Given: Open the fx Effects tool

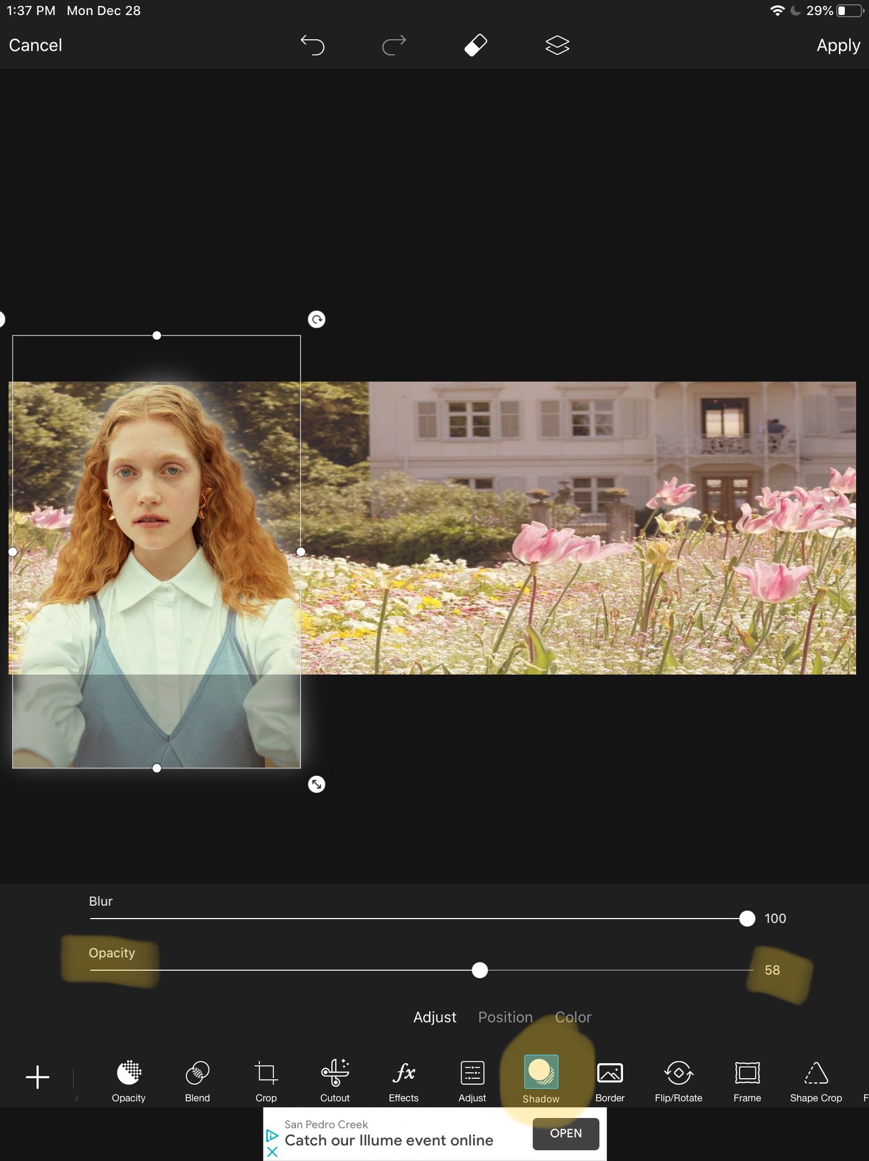Looking at the screenshot, I should (x=404, y=1081).
